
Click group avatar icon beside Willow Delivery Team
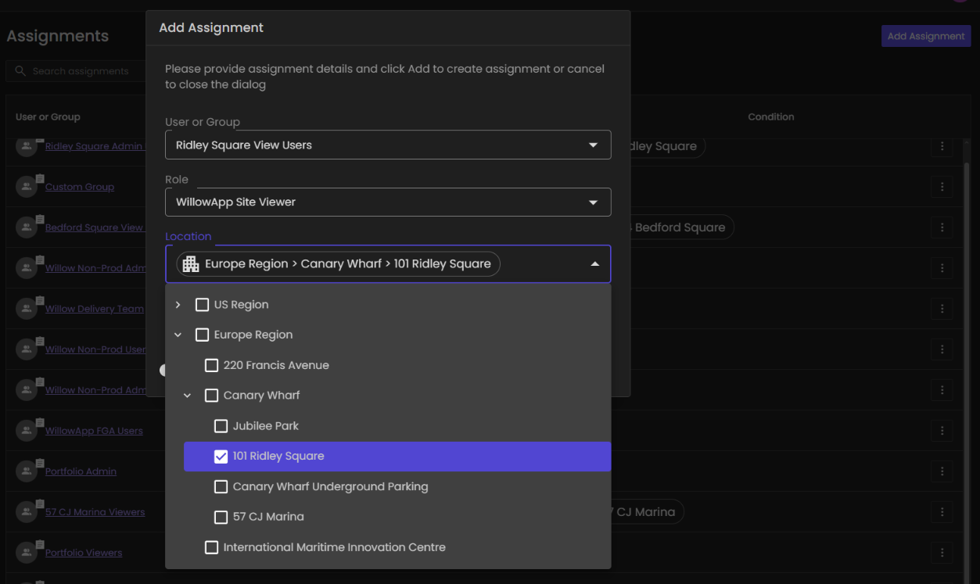pyautogui.click(x=27, y=309)
